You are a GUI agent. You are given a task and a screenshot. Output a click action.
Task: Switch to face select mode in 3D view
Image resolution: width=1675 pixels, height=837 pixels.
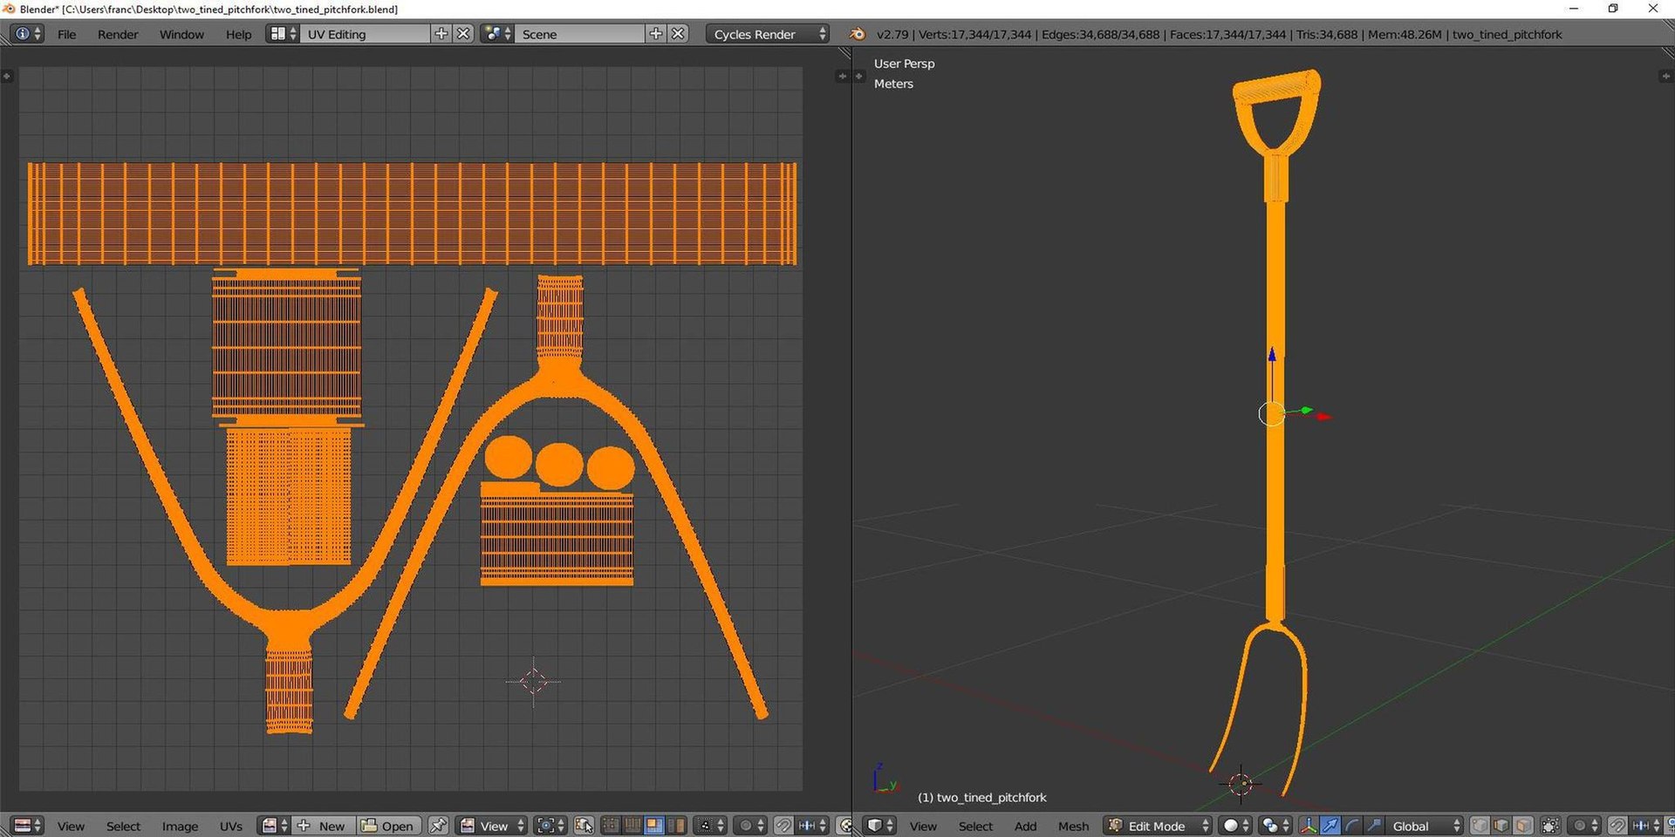click(1523, 826)
